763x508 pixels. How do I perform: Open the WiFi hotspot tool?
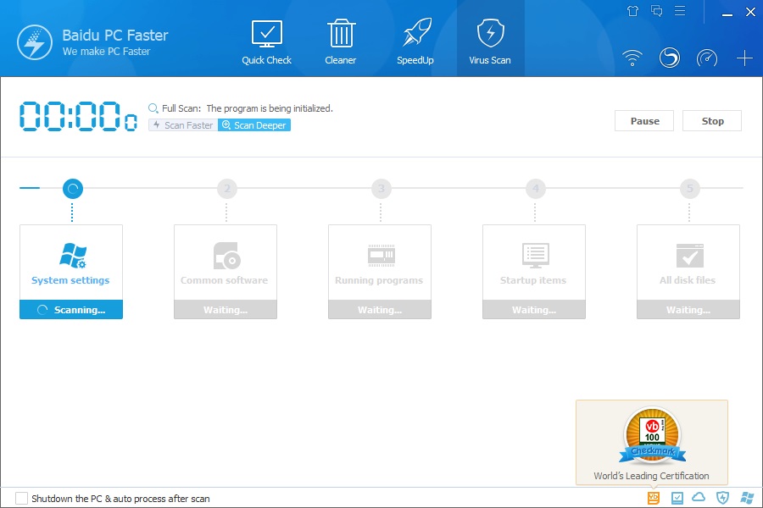tap(632, 58)
